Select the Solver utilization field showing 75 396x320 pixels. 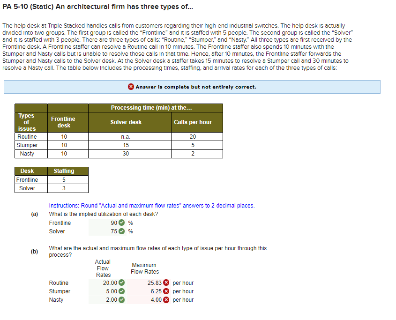(107, 231)
